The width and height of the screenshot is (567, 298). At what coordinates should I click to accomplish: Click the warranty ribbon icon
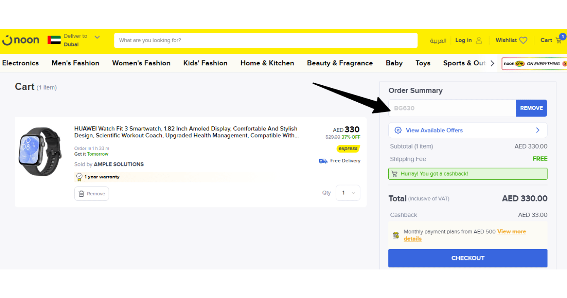(79, 177)
